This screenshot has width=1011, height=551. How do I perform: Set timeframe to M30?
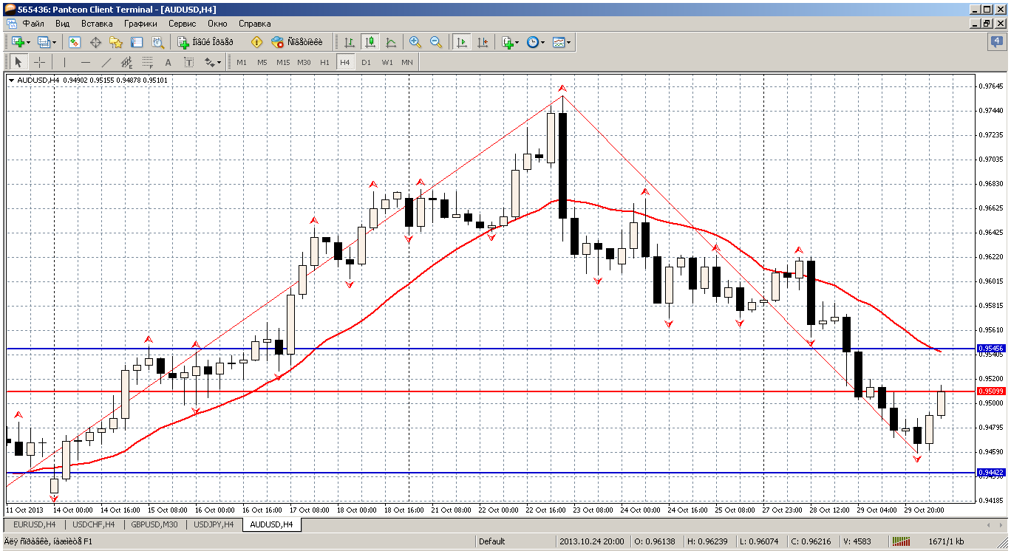304,62
